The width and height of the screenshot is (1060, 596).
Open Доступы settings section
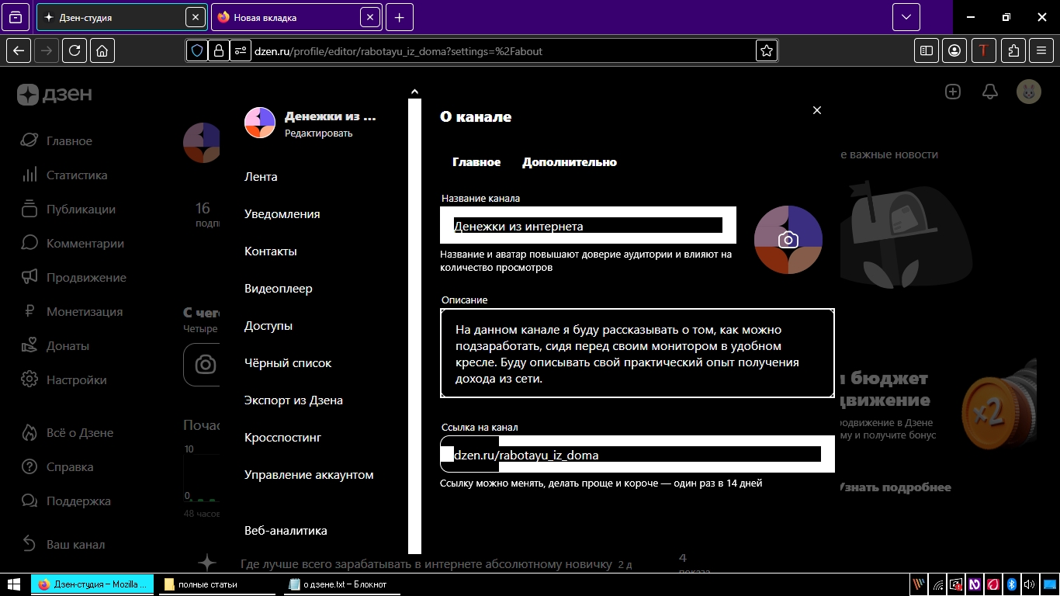coord(268,326)
